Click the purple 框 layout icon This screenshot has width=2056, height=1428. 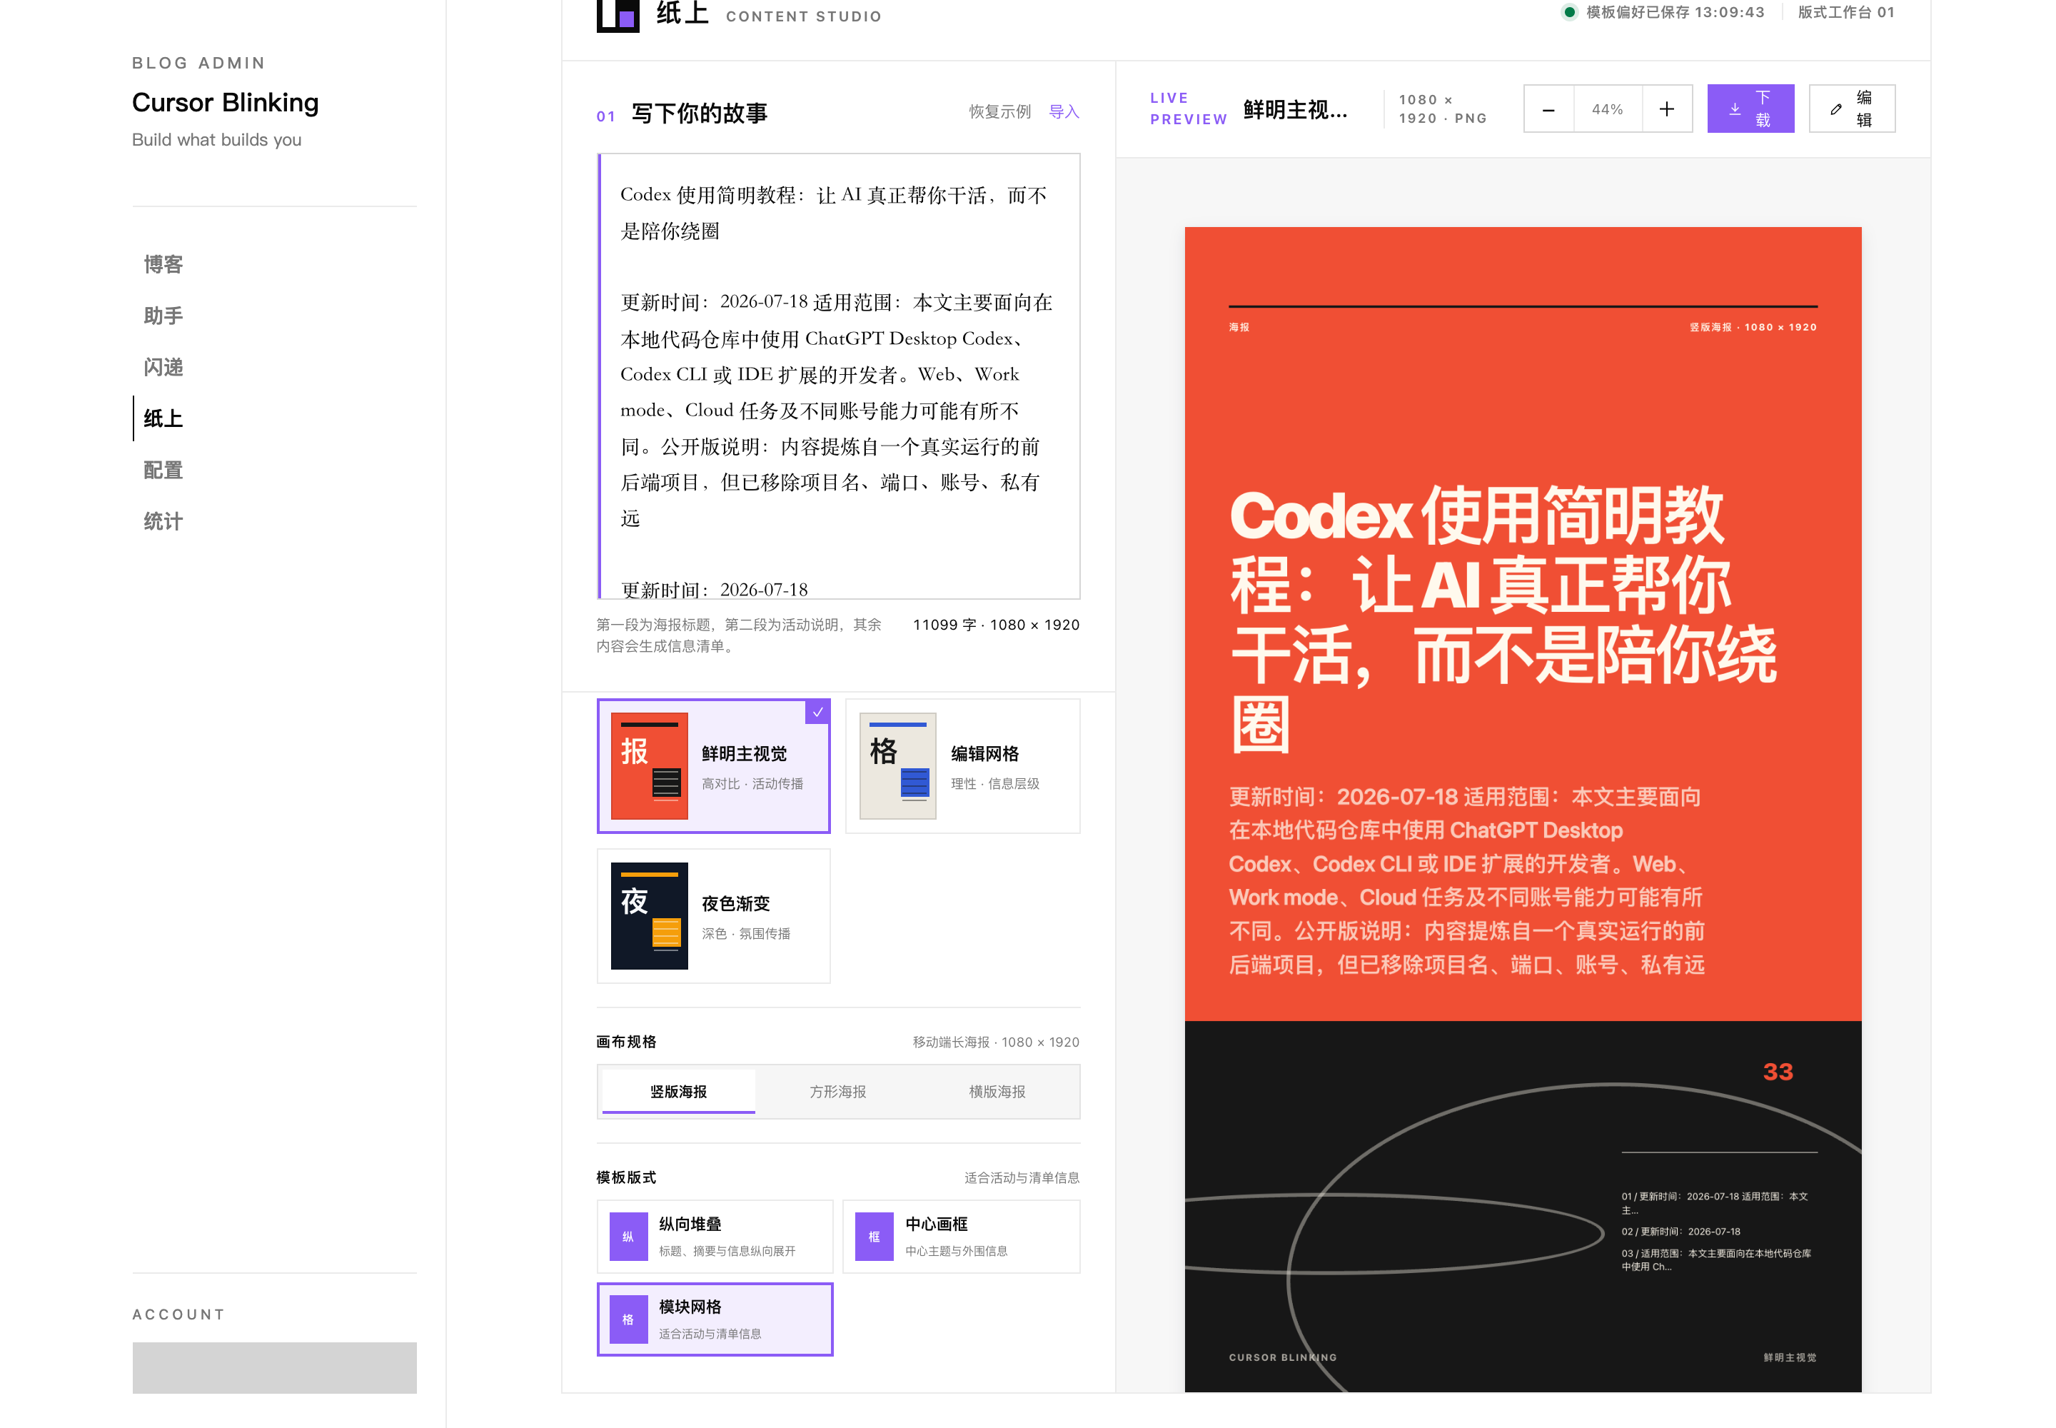[874, 1237]
